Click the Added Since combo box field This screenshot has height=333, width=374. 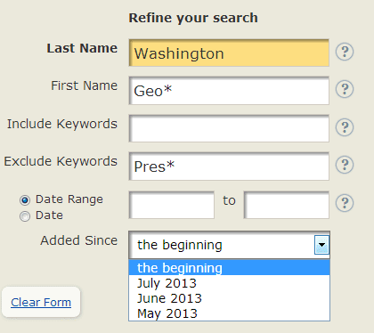pyautogui.click(x=229, y=245)
